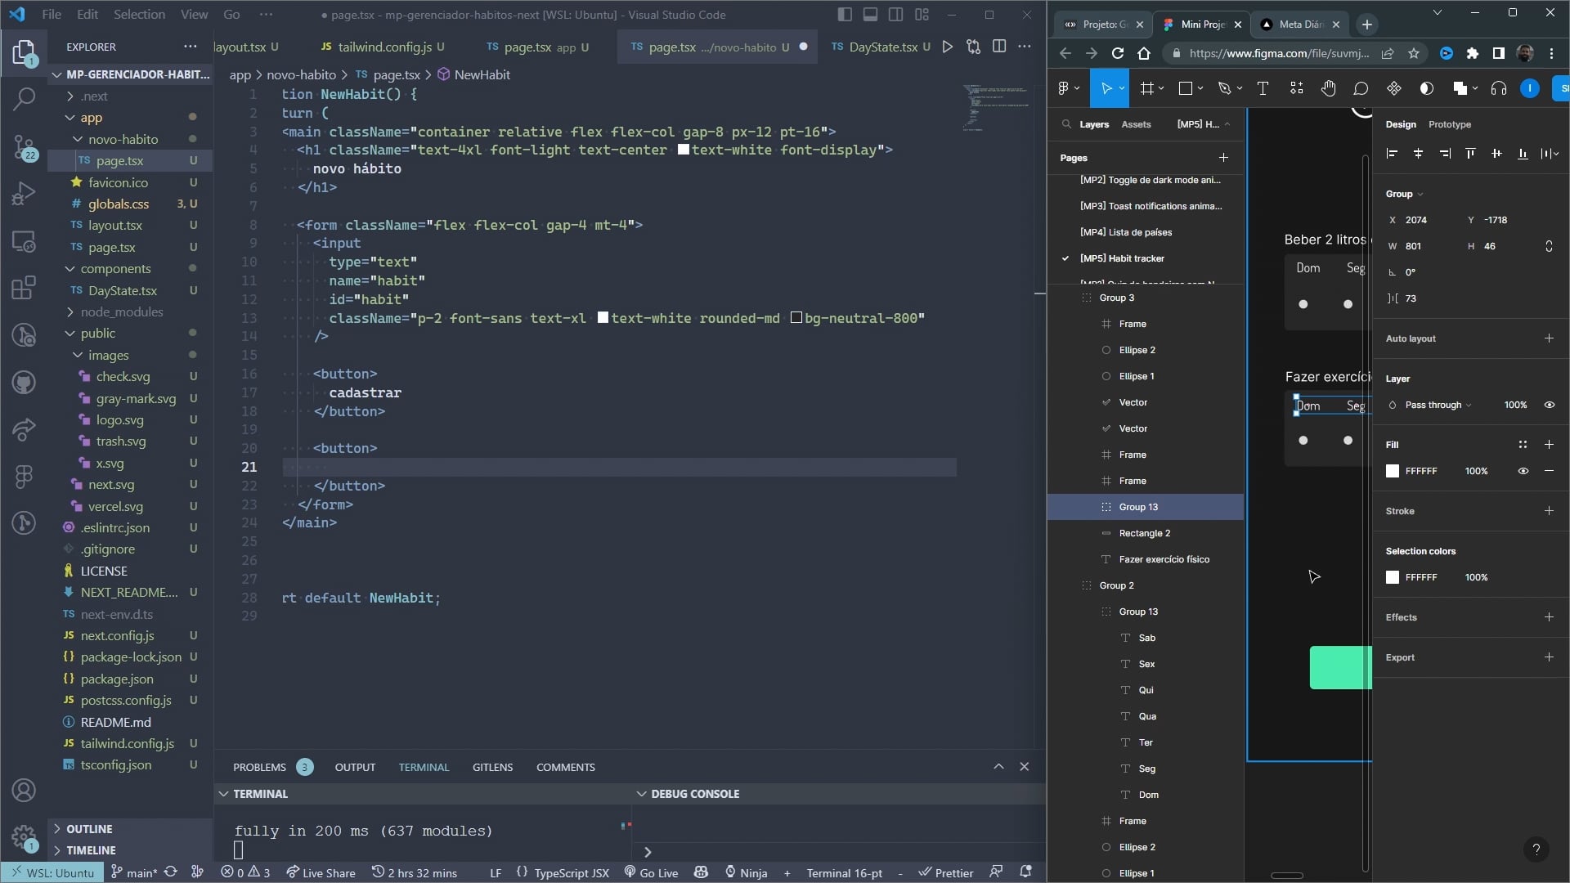Click the white Fill color swatch
This screenshot has width=1570, height=883.
pyautogui.click(x=1393, y=471)
